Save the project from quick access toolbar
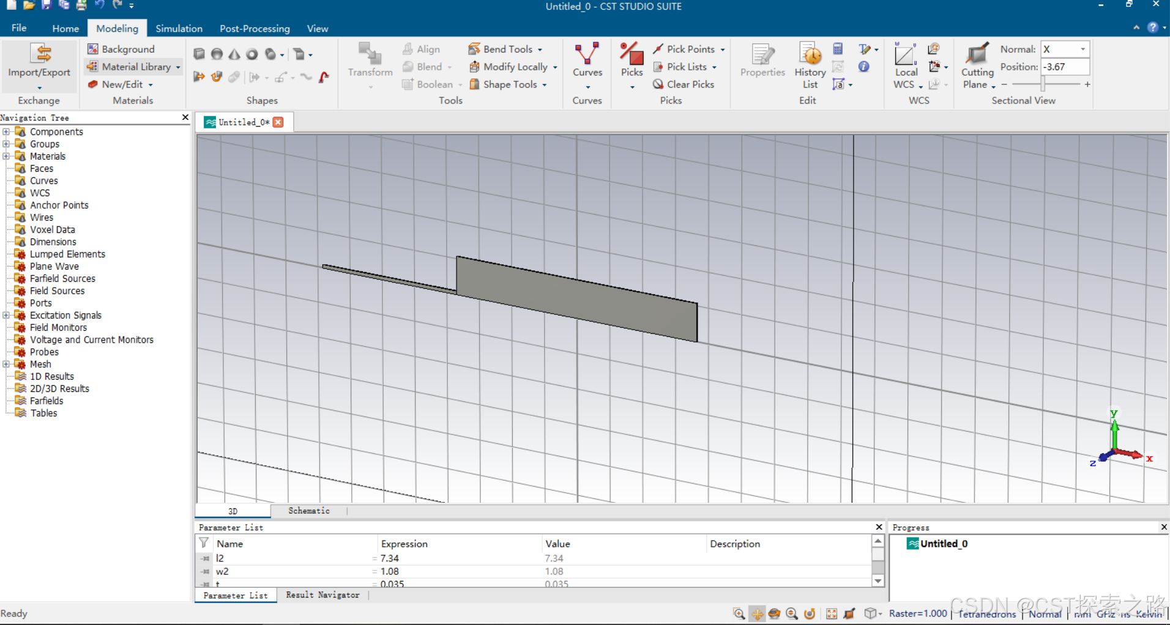Screen dimensions: 1170x625 (47, 6)
